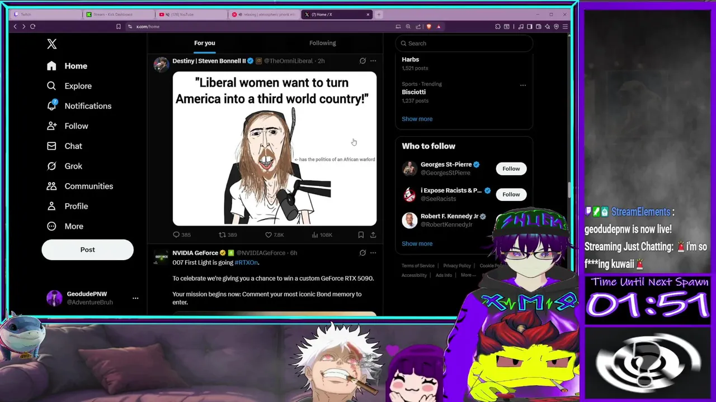This screenshot has width=716, height=402.
Task: Click the zoom magnifier icon in address bar
Action: coord(408,26)
